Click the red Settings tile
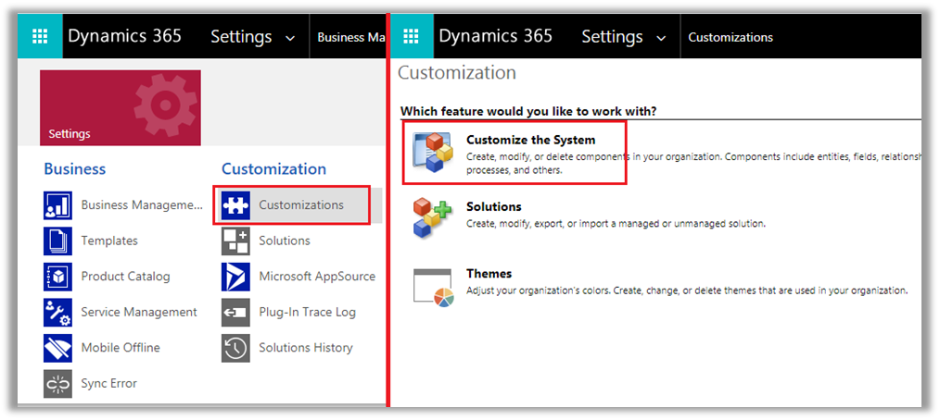The width and height of the screenshot is (940, 420). pos(121,107)
